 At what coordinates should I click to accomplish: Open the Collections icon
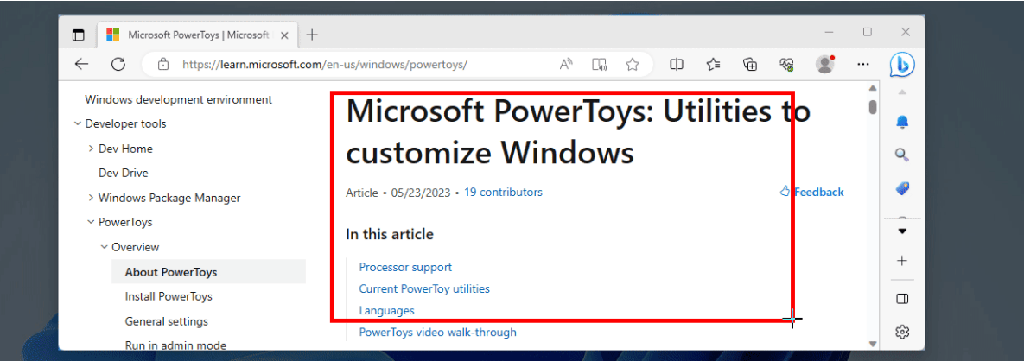[750, 64]
